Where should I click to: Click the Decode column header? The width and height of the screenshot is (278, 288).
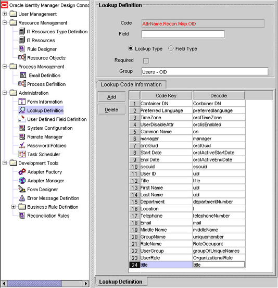[x=219, y=95]
